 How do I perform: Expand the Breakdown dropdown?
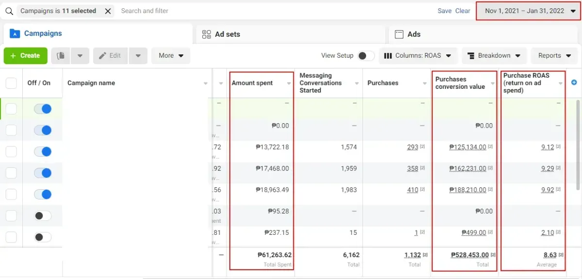coord(494,56)
